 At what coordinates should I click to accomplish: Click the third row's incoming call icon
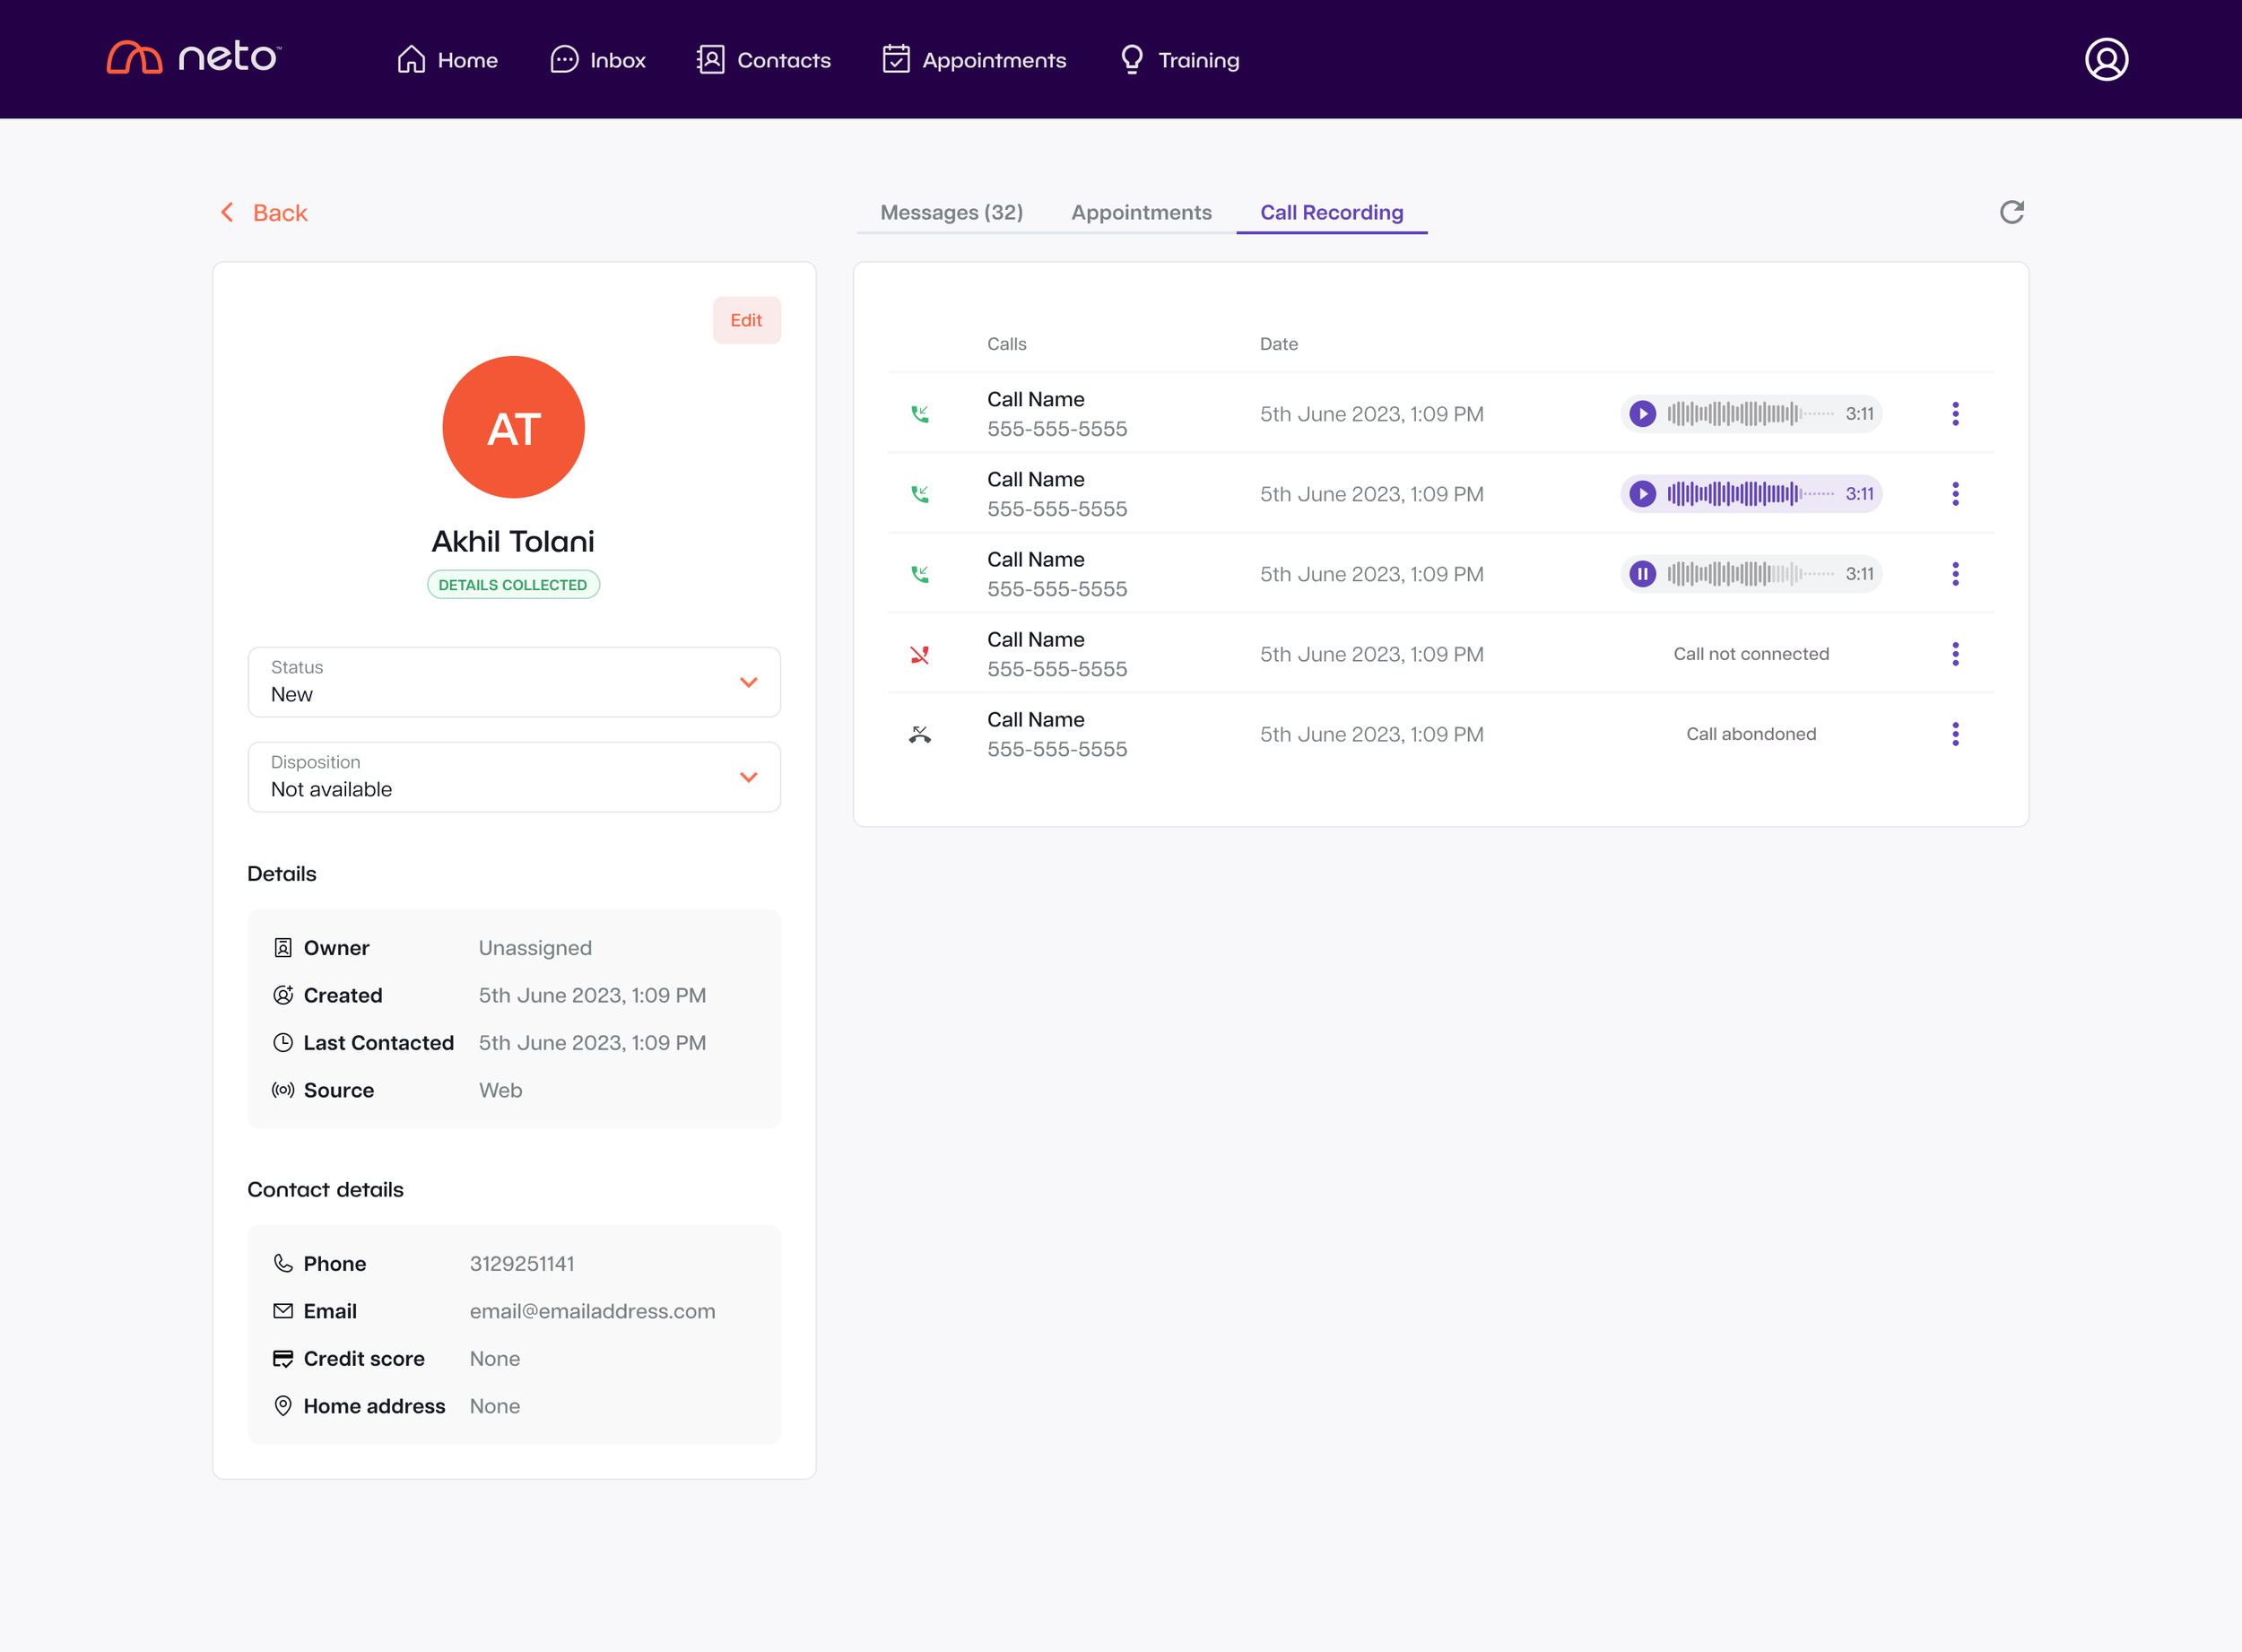(x=920, y=574)
